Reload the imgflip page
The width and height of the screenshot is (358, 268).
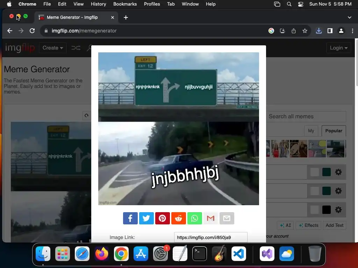coord(32,31)
